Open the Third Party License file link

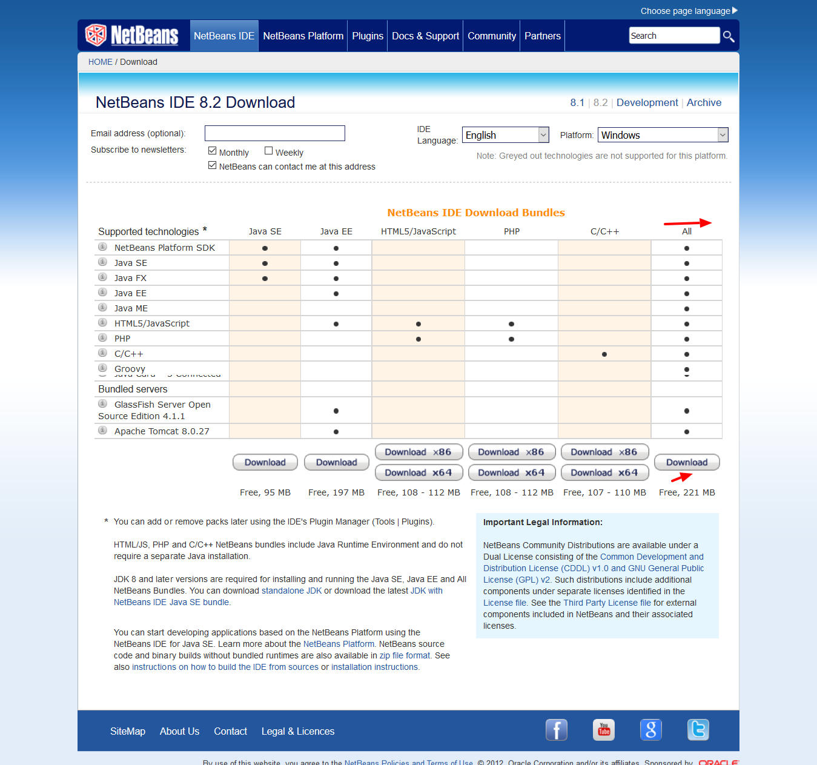(607, 603)
